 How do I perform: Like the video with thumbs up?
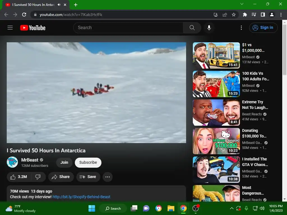pyautogui.click(x=19, y=177)
